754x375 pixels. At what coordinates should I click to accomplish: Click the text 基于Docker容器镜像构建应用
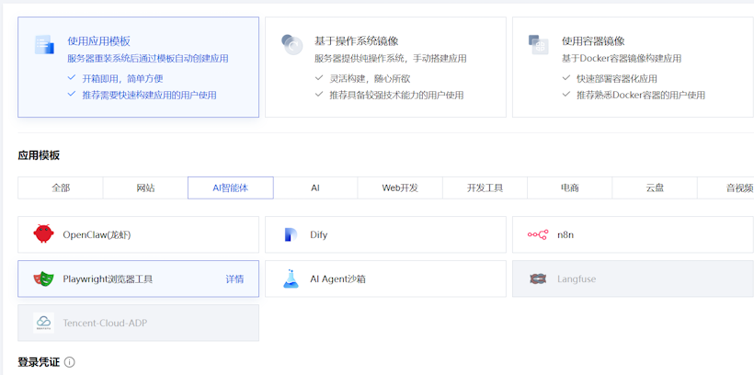click(x=622, y=59)
